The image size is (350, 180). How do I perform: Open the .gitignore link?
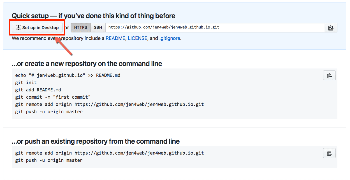[x=170, y=38]
